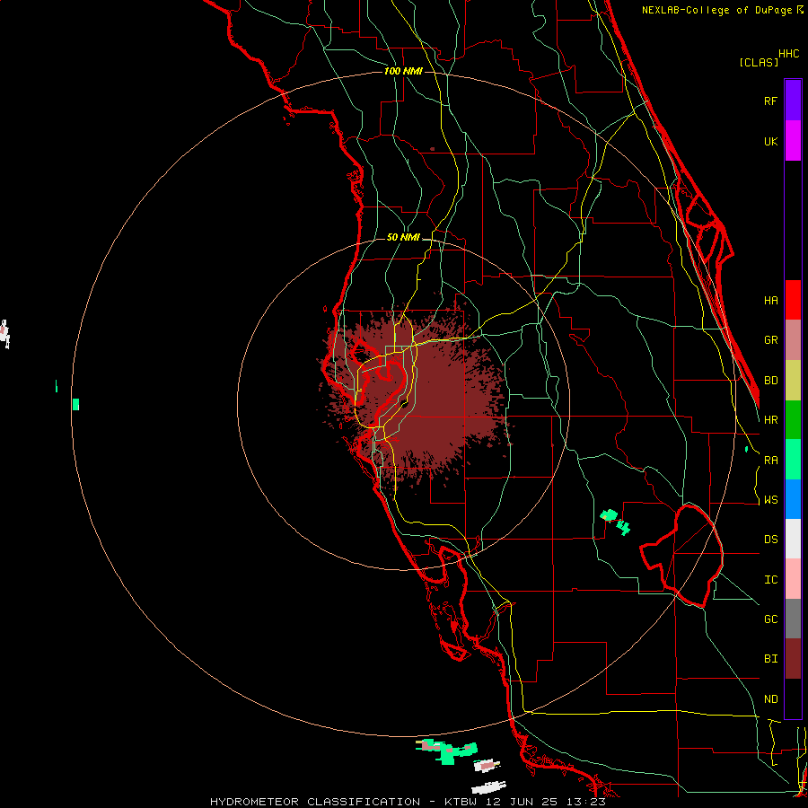Click the 'RF' legend label
Viewport: 808px width, 808px height.
point(771,101)
